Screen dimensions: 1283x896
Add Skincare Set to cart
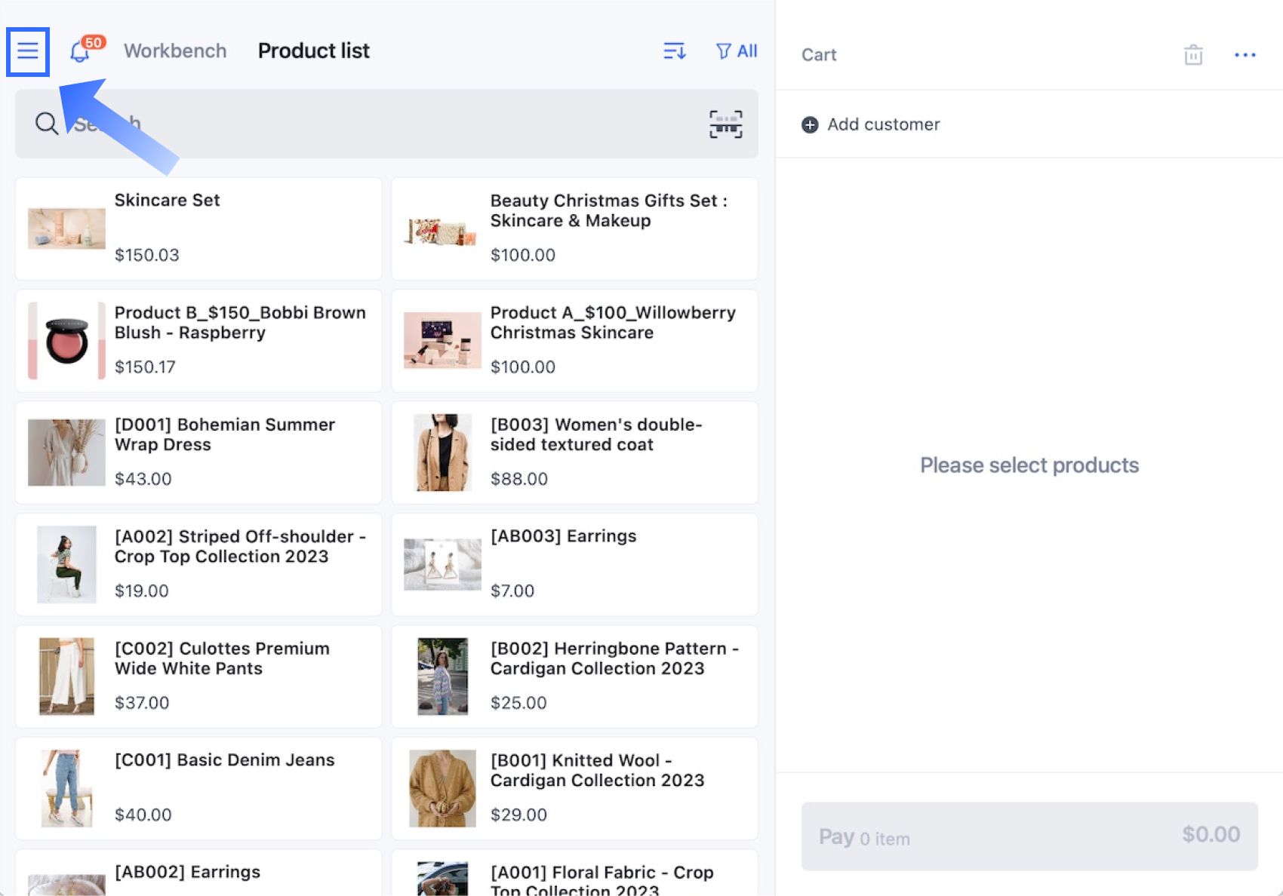pos(198,229)
